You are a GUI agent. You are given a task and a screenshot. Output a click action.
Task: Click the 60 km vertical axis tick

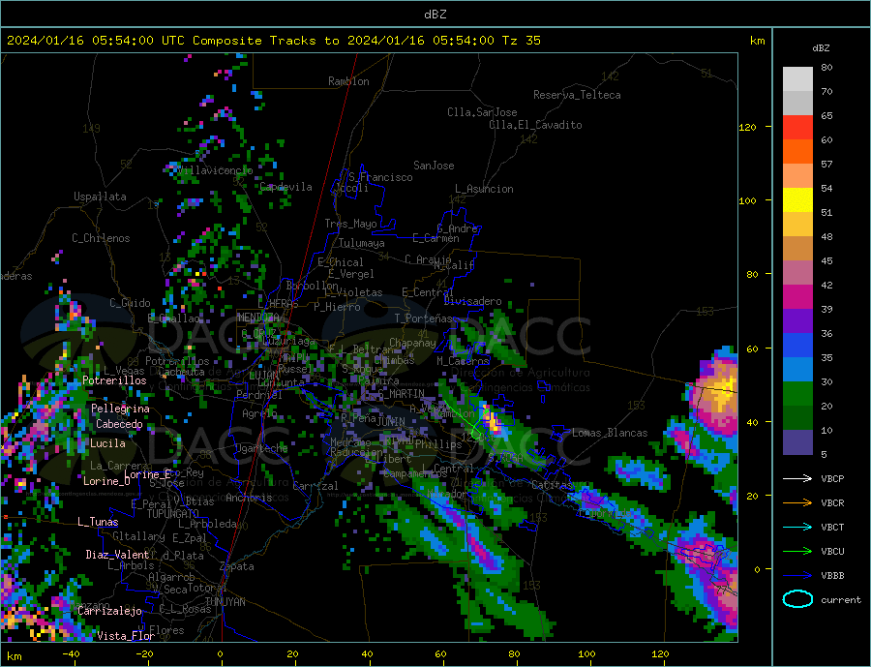click(x=752, y=349)
